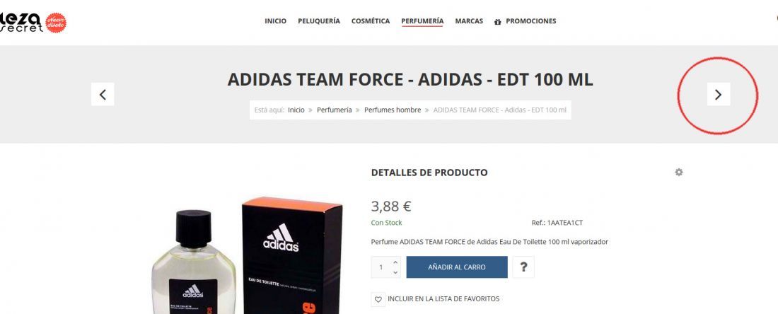Open the Marcas menu
This screenshot has height=314, width=778.
pos(469,21)
